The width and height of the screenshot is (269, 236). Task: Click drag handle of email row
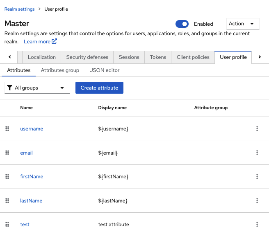7,153
